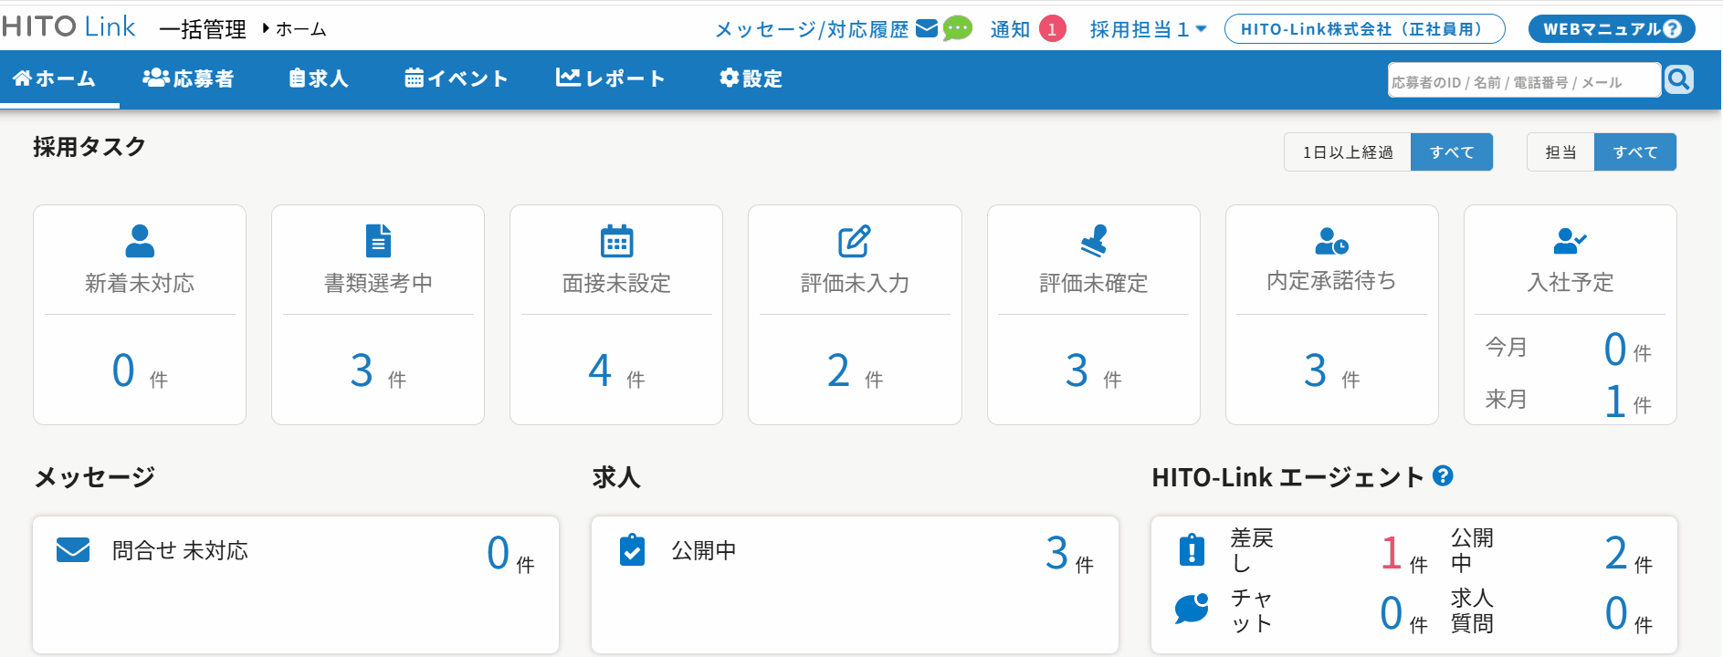1723x657 pixels.
Task: Click the calendar icon on 面接未設定 card
Action: [x=616, y=241]
